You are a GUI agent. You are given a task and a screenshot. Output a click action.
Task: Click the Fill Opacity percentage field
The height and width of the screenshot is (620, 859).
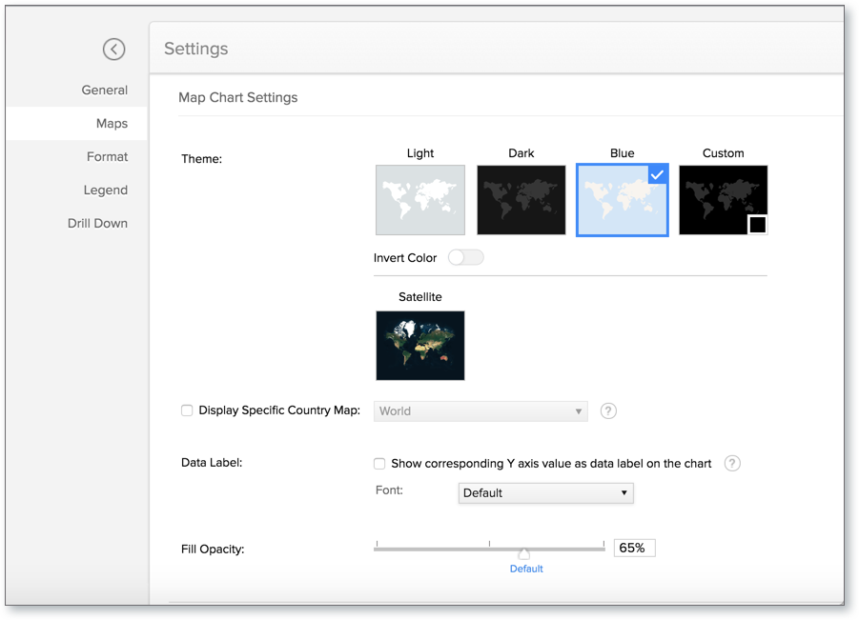(x=634, y=548)
